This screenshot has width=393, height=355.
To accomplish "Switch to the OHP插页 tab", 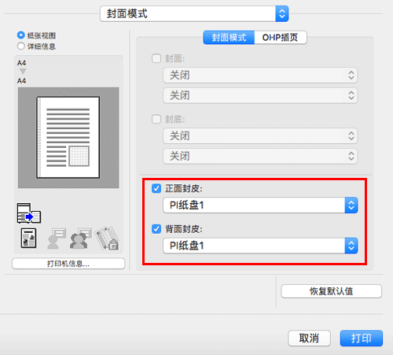I will pyautogui.click(x=281, y=38).
